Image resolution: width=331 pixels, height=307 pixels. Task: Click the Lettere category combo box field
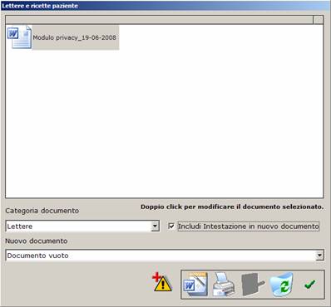point(82,227)
